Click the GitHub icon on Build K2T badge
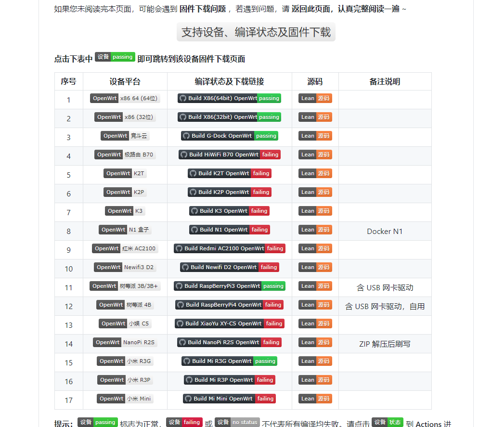This screenshot has height=427, width=479. click(194, 173)
